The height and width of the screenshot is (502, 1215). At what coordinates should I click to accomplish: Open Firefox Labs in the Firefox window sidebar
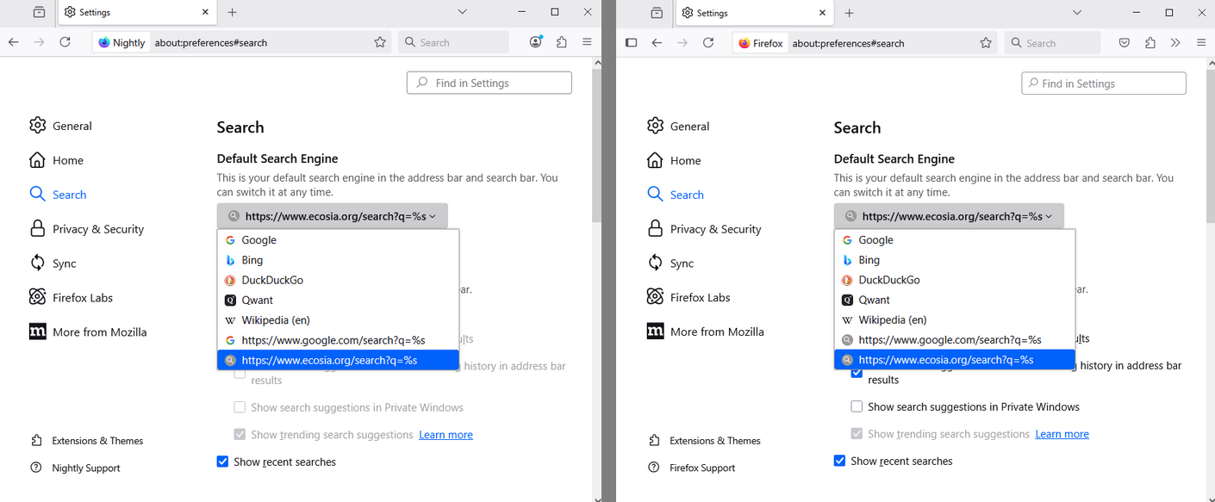(688, 298)
